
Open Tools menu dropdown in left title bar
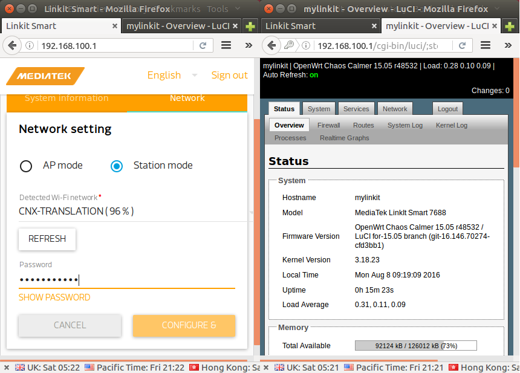click(223, 9)
